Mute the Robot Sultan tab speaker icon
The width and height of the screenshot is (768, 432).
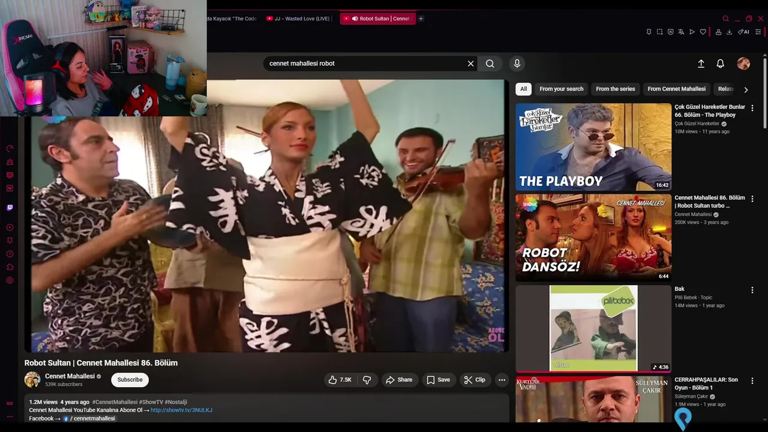point(355,19)
